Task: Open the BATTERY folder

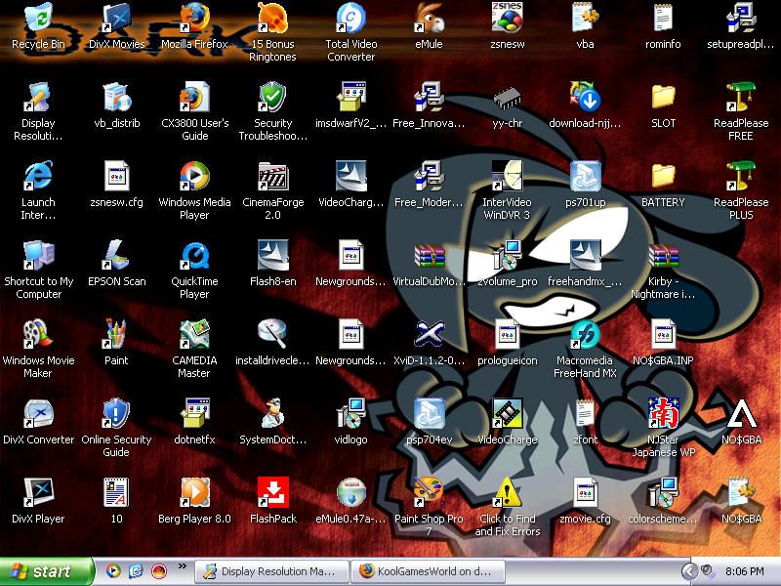Action: [663, 176]
